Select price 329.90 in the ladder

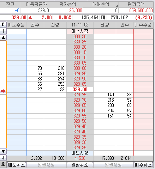[80, 79]
